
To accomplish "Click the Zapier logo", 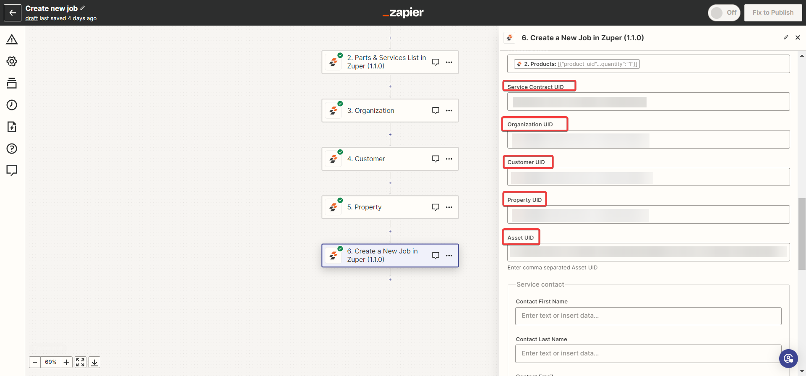I will click(403, 13).
